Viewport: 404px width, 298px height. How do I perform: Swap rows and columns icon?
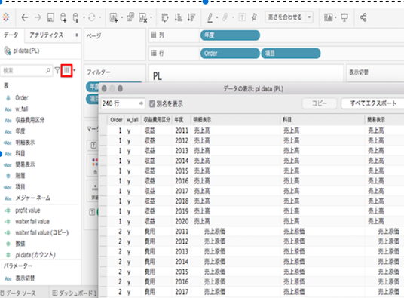click(x=165, y=17)
